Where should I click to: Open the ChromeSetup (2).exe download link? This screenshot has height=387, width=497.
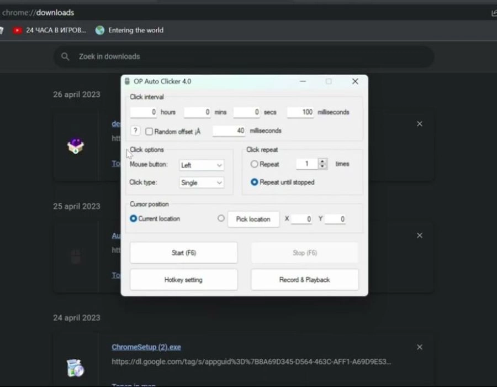point(146,347)
